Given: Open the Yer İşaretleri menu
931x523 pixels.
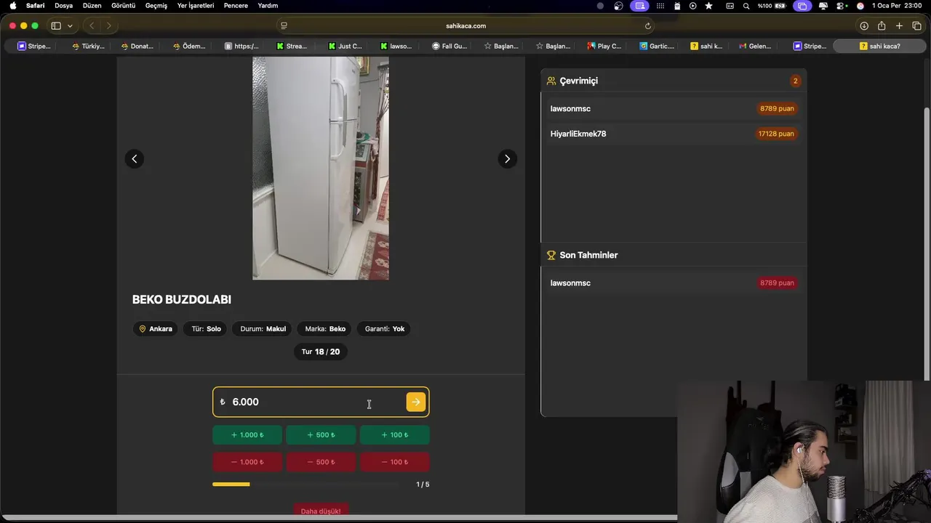Looking at the screenshot, I should pyautogui.click(x=196, y=5).
